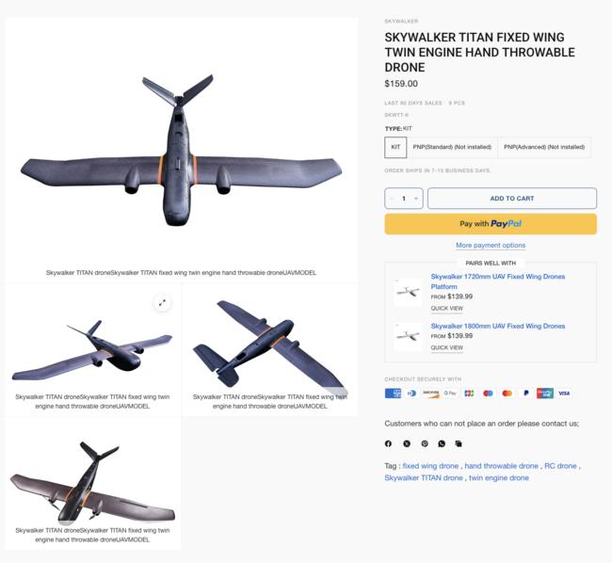
Task: Share product on Facebook
Action: pos(388,443)
